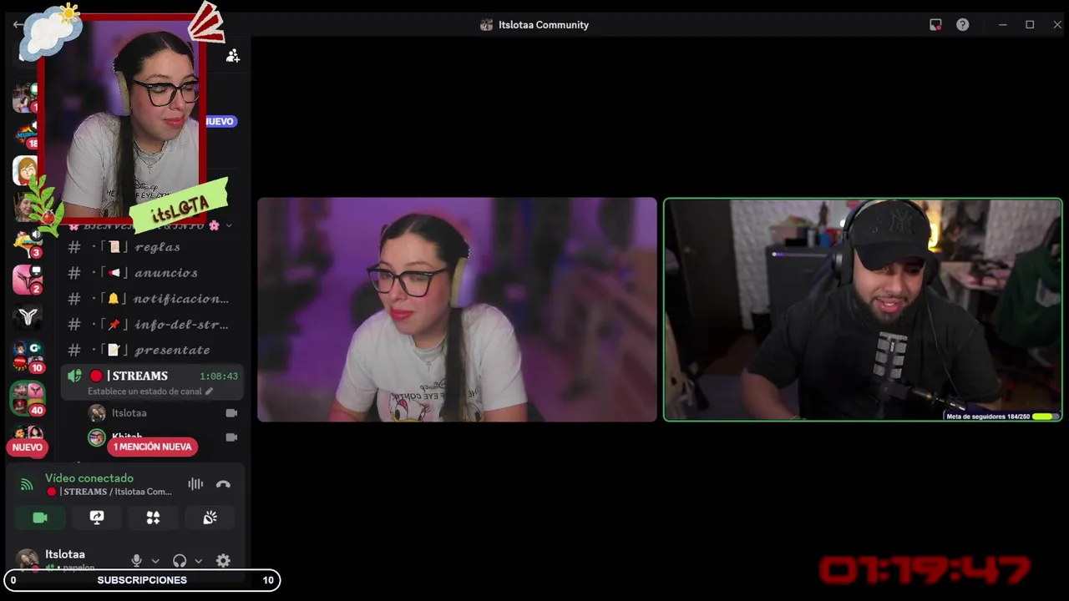Image resolution: width=1069 pixels, height=601 pixels.
Task: Toggle screen sharing button
Action: pyautogui.click(x=97, y=518)
